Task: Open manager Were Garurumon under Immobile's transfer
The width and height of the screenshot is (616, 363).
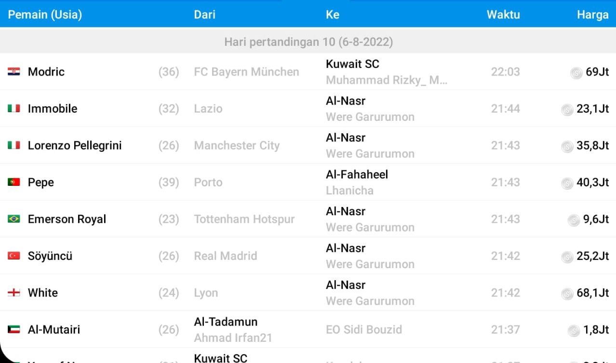Action: tap(370, 117)
